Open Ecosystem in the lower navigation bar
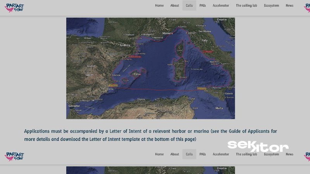The width and height of the screenshot is (310, 174). point(271,154)
